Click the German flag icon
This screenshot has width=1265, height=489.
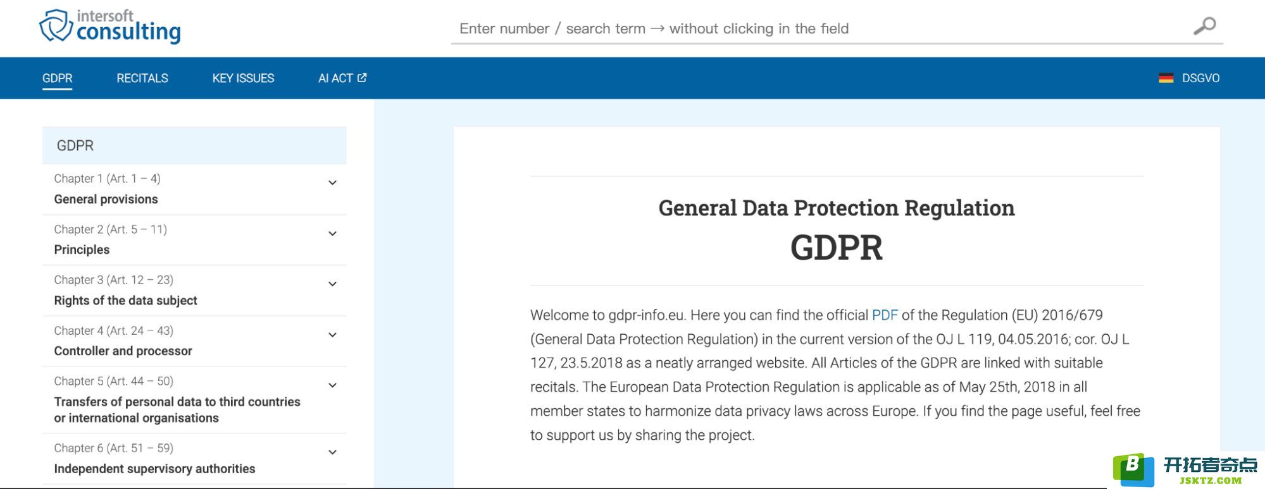pos(1166,78)
